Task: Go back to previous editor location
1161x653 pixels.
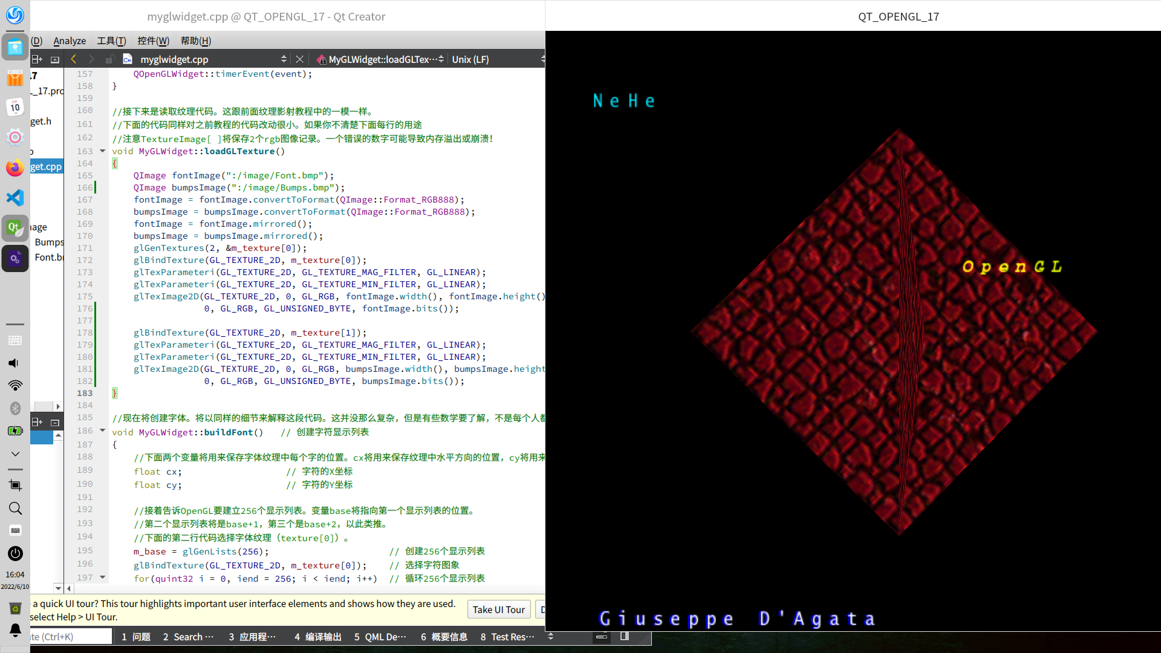Action: click(x=74, y=59)
